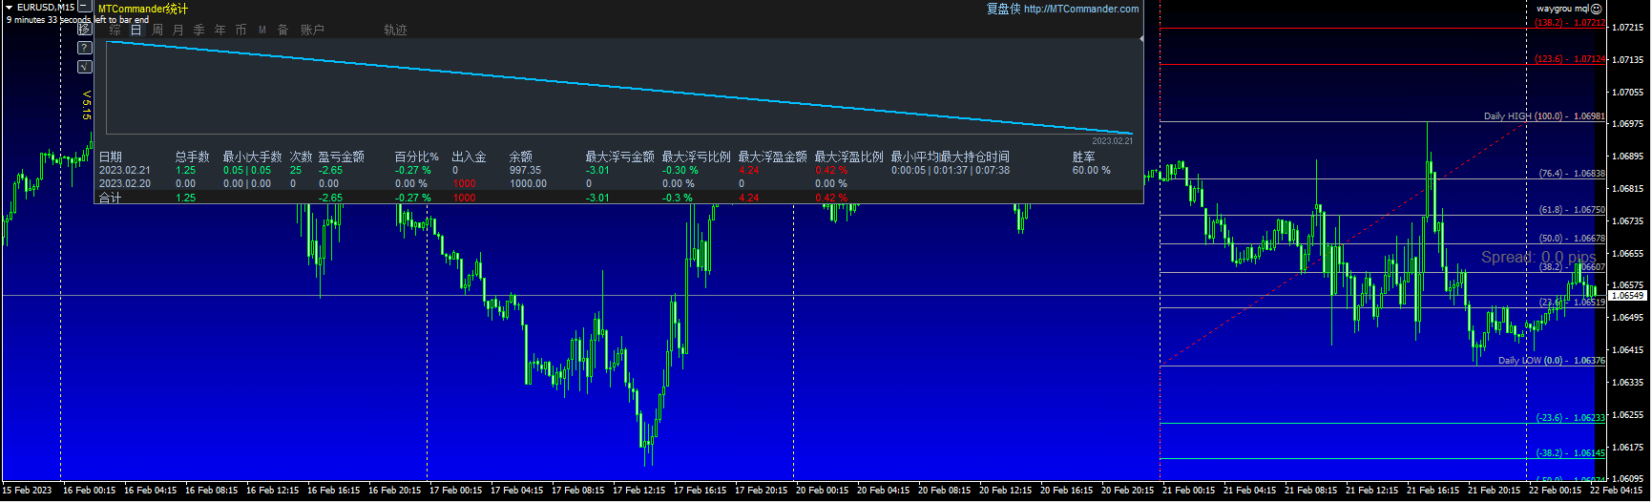Click the (76.4) - 1.06838 level label
1652x502 pixels.
pos(1572,174)
